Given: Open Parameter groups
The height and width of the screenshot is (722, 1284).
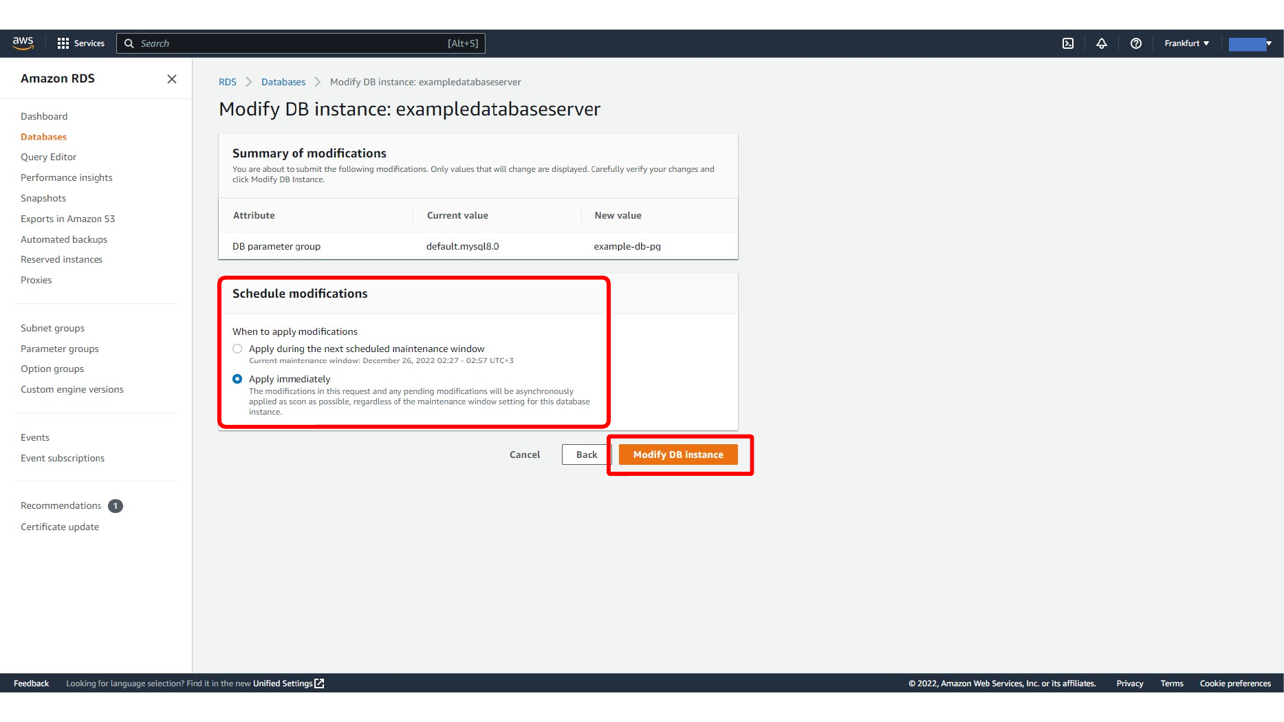Looking at the screenshot, I should (x=59, y=349).
